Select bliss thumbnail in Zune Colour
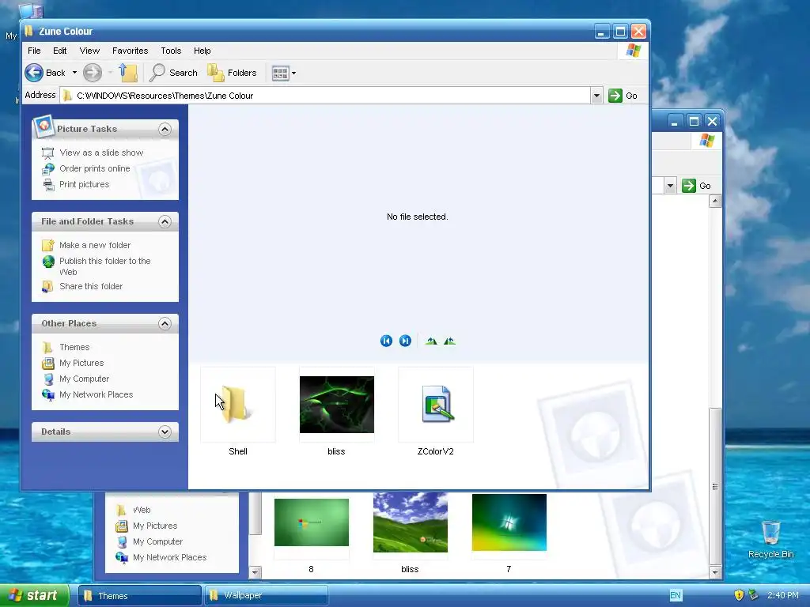This screenshot has width=810, height=607. coord(336,412)
